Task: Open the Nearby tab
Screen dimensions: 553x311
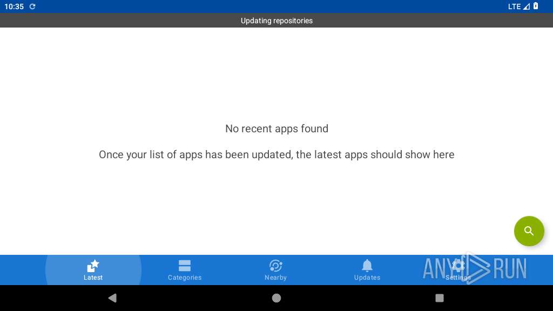Action: (276, 270)
